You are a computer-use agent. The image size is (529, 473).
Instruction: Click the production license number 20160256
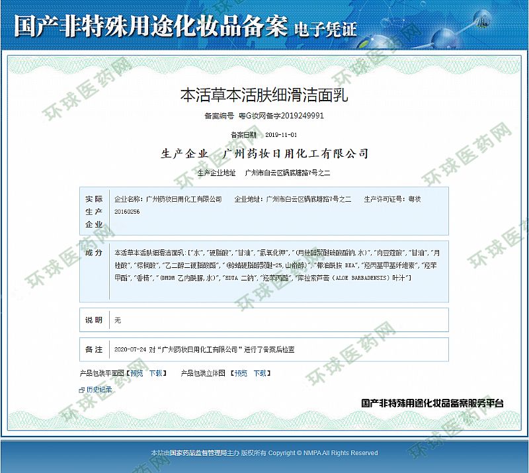[127, 211]
